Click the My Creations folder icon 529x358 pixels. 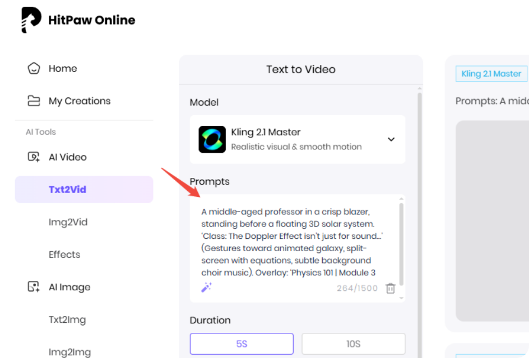[x=34, y=101]
